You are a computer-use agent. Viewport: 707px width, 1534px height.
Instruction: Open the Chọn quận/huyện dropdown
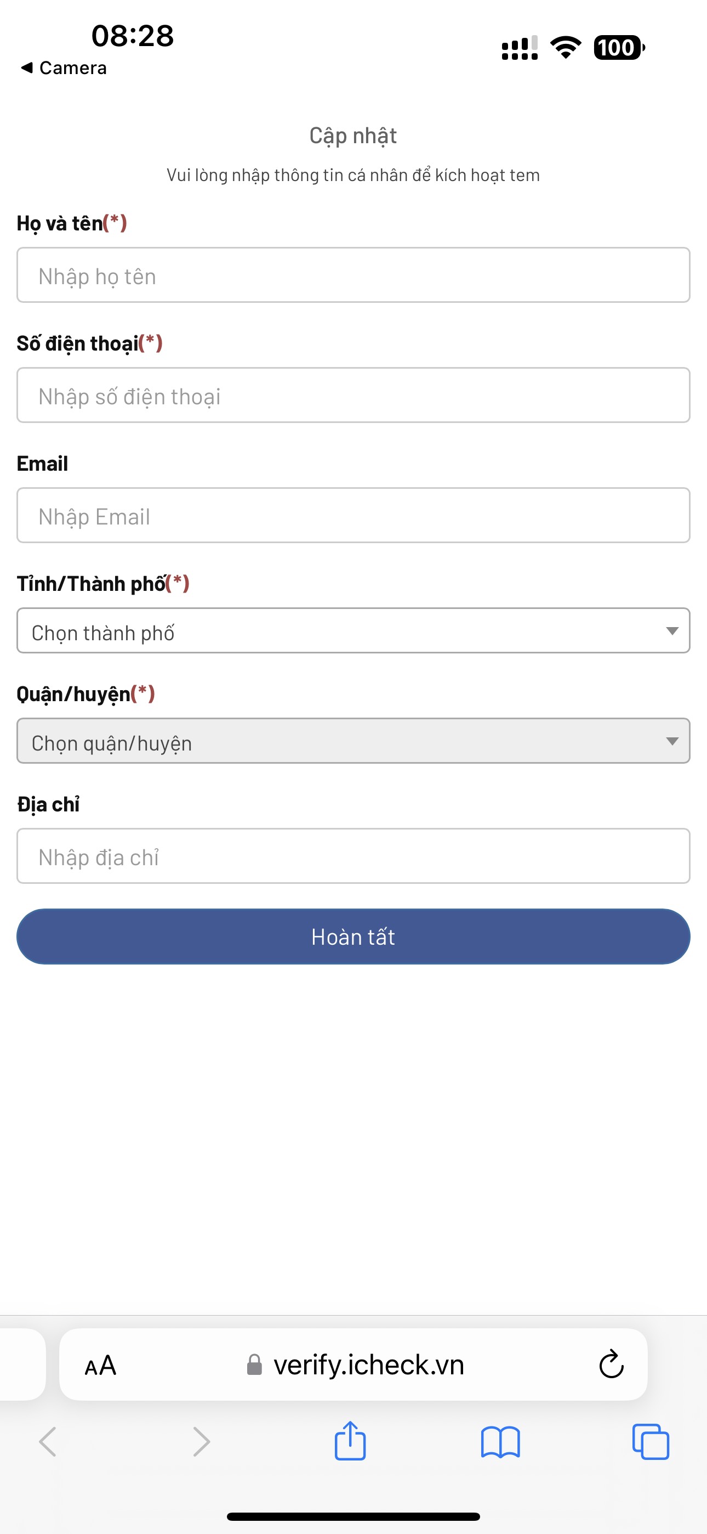352,741
